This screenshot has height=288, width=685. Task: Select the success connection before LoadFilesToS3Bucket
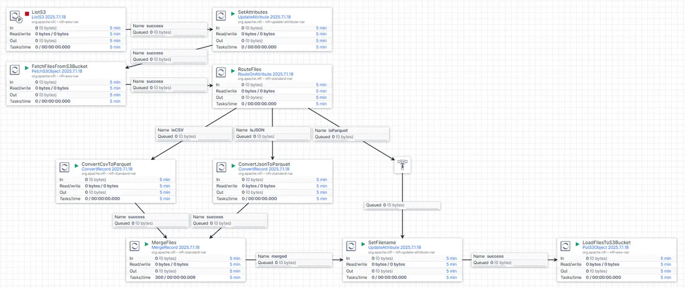[x=509, y=259]
